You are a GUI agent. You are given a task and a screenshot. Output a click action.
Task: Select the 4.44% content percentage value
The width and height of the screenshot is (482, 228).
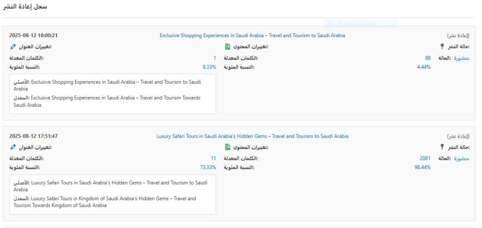pyautogui.click(x=424, y=67)
